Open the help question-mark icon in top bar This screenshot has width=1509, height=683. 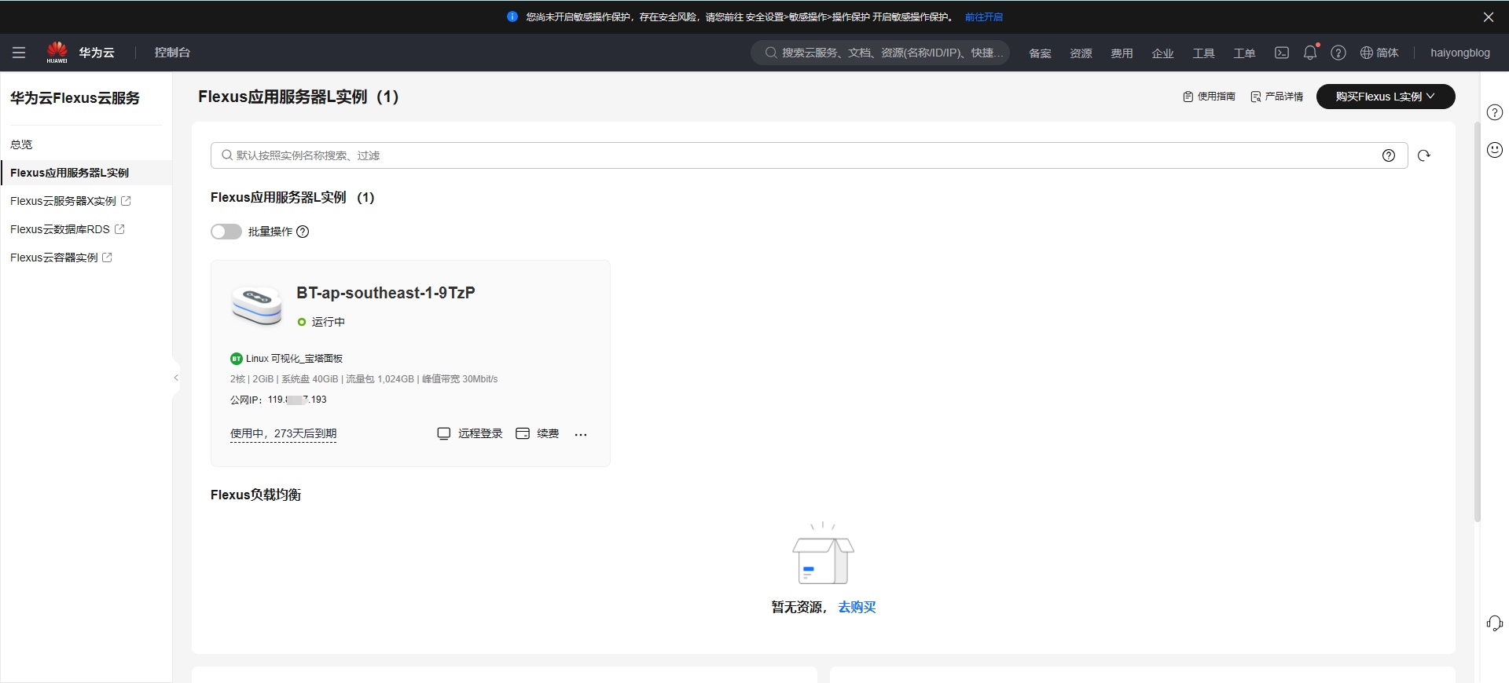pyautogui.click(x=1338, y=53)
